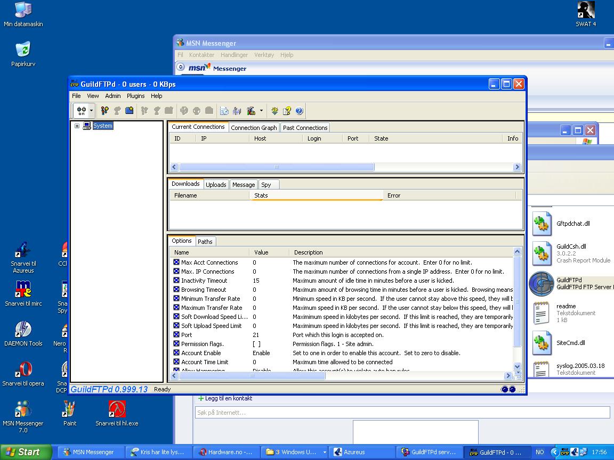The width and height of the screenshot is (614, 460).
Task: Click the blue round help icon
Action: coord(299,111)
